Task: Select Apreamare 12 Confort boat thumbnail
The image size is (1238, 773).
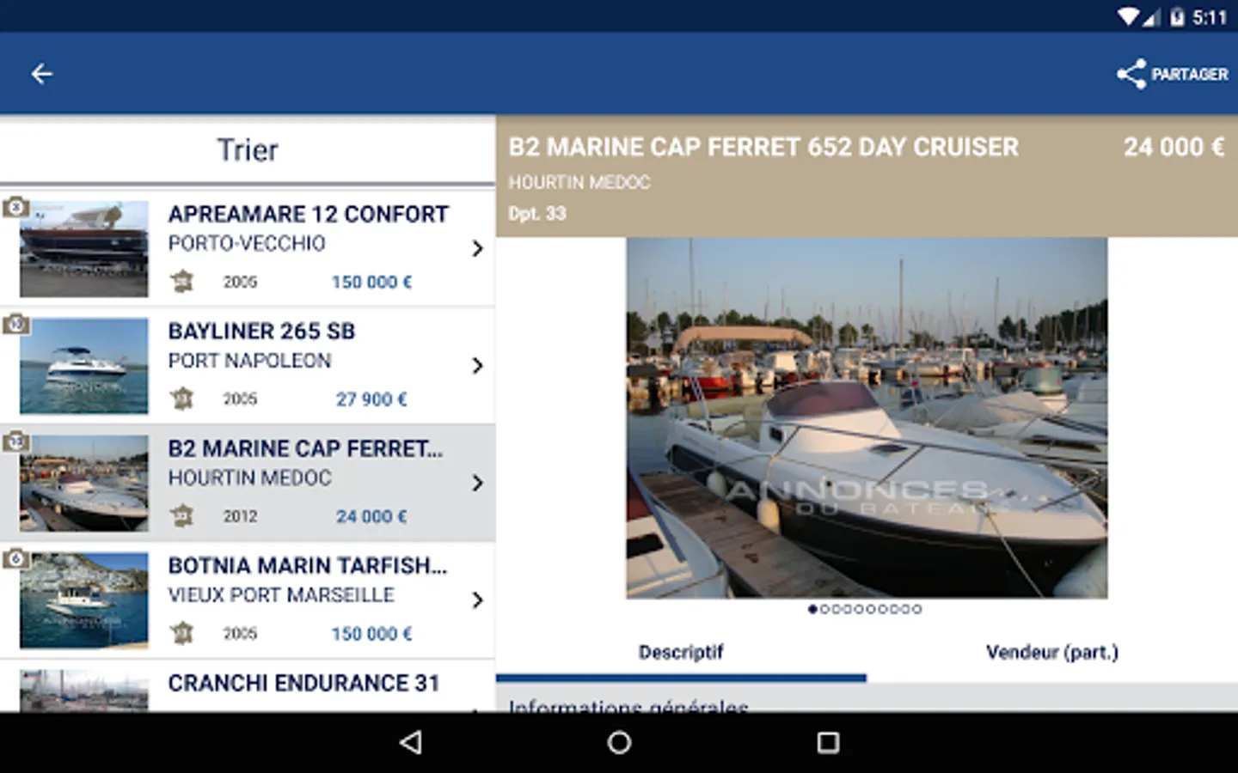Action: click(x=84, y=249)
